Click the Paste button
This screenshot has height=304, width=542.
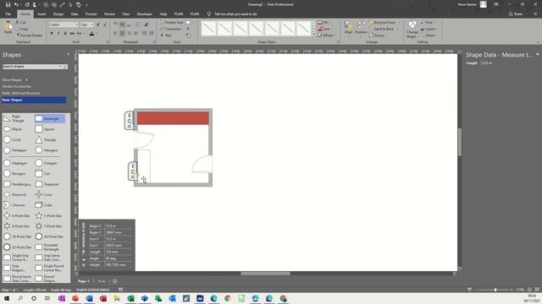pyautogui.click(x=8, y=28)
